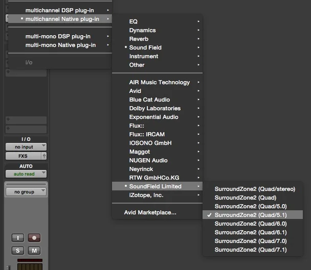Choose SurroundZone2 (Quad/6.0)

tap(253, 224)
